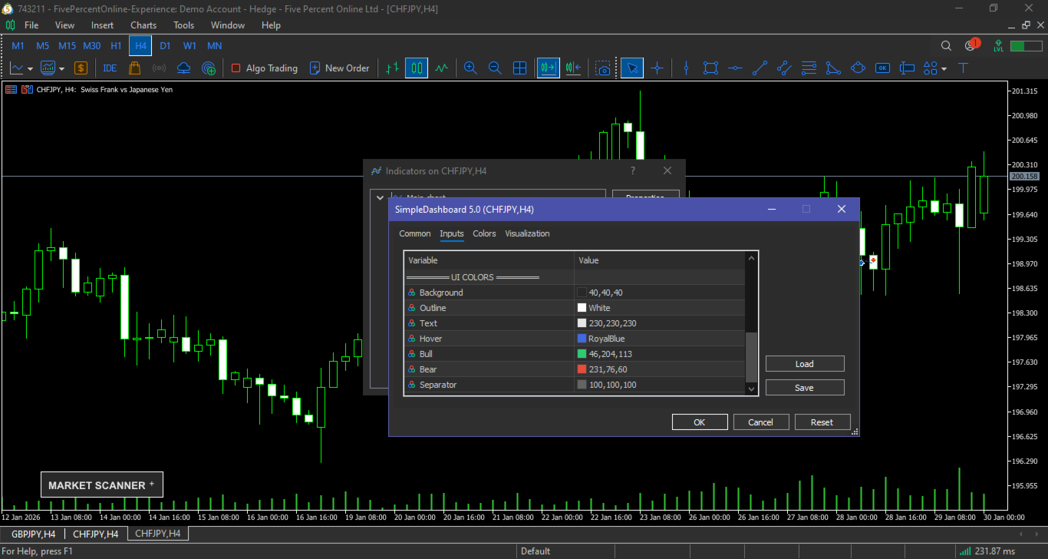
Task: Switch to the Colors tab
Action: 484,233
